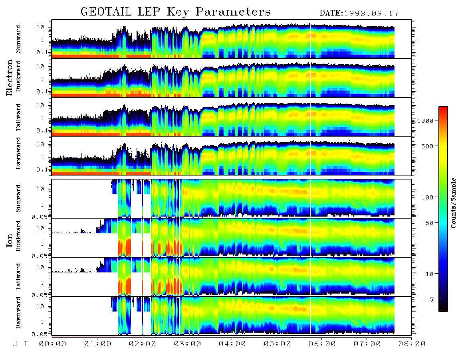Click the 500 colorbar tick label

pyautogui.click(x=427, y=146)
